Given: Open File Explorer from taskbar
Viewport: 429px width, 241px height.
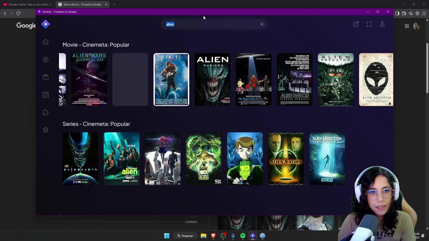Looking at the screenshot, I should coord(203,236).
